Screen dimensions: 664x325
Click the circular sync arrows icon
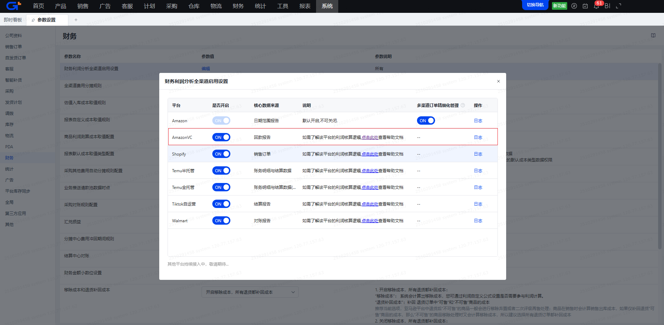click(x=574, y=6)
